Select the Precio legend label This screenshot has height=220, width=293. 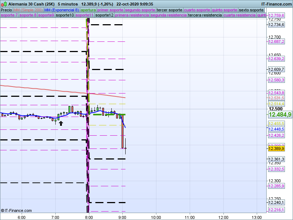click(x=6, y=10)
